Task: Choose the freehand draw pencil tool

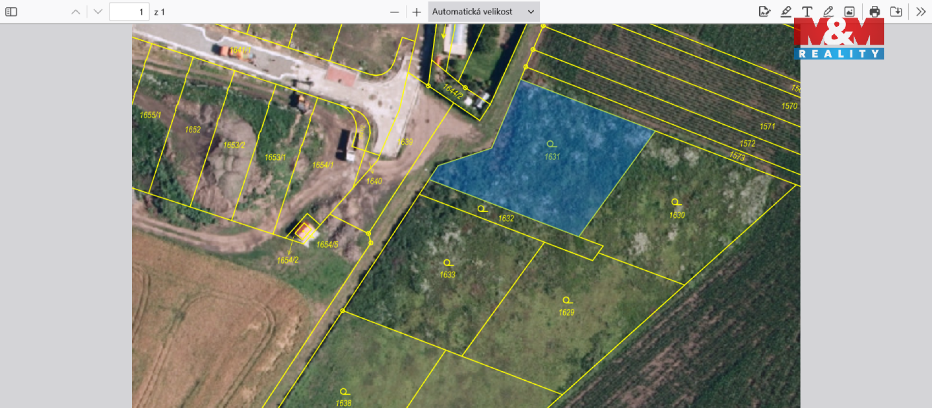Action: pos(828,12)
